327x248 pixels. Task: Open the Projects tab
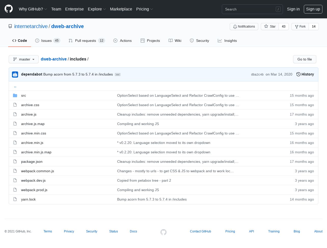[x=150, y=41]
